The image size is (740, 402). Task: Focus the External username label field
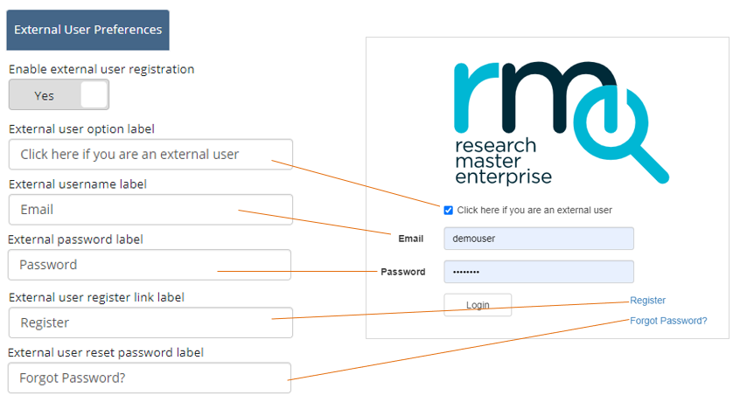pyautogui.click(x=150, y=209)
